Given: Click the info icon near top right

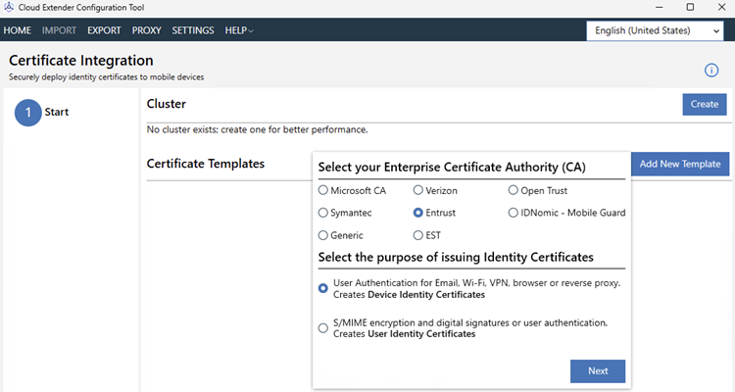Looking at the screenshot, I should point(711,71).
